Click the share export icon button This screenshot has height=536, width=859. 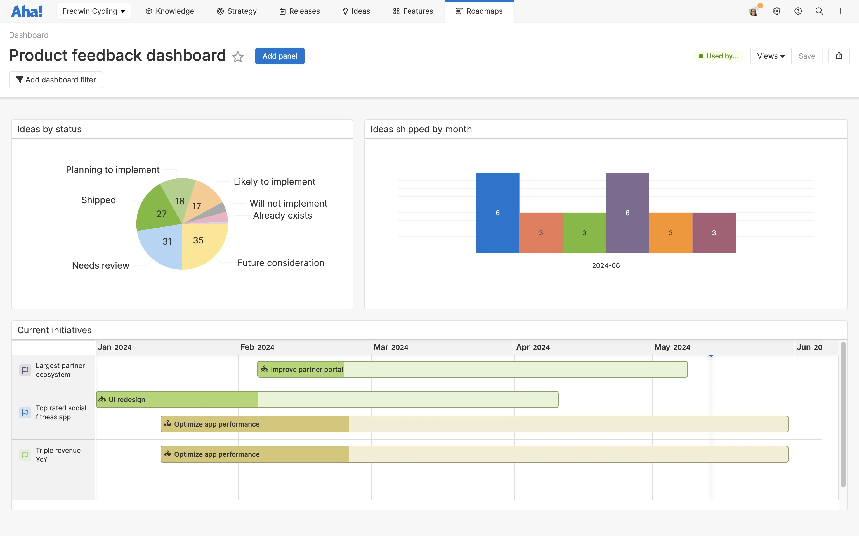(839, 56)
